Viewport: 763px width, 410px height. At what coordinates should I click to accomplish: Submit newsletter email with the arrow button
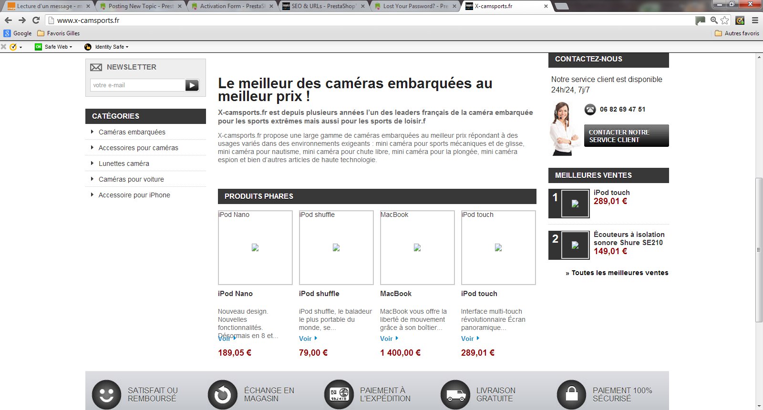pos(192,85)
